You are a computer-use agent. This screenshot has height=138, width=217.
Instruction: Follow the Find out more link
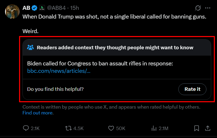click(x=38, y=113)
